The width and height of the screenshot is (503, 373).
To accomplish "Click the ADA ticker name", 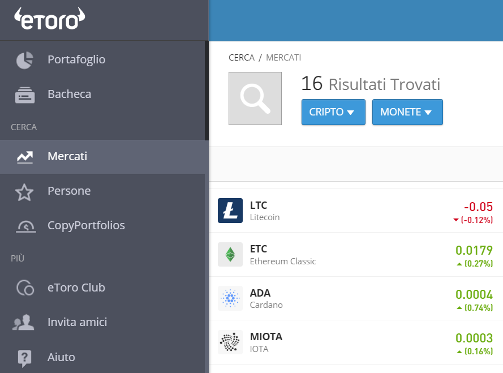I will [260, 293].
